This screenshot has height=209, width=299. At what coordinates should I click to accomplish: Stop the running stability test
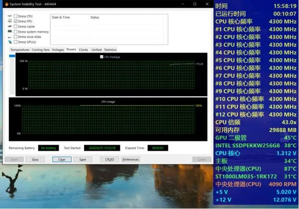click(35, 160)
